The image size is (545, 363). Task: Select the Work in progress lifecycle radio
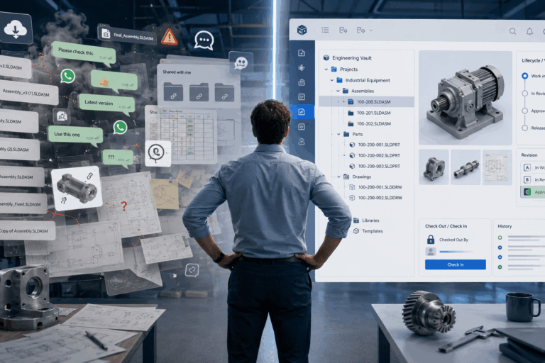point(525,76)
